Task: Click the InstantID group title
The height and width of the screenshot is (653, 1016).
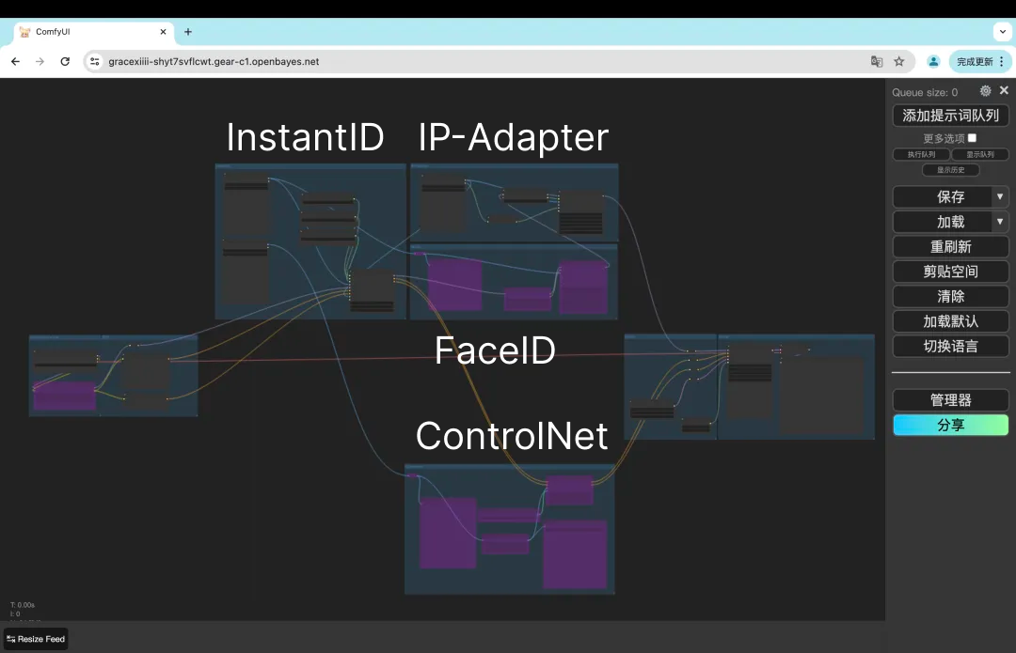Action: click(x=305, y=137)
